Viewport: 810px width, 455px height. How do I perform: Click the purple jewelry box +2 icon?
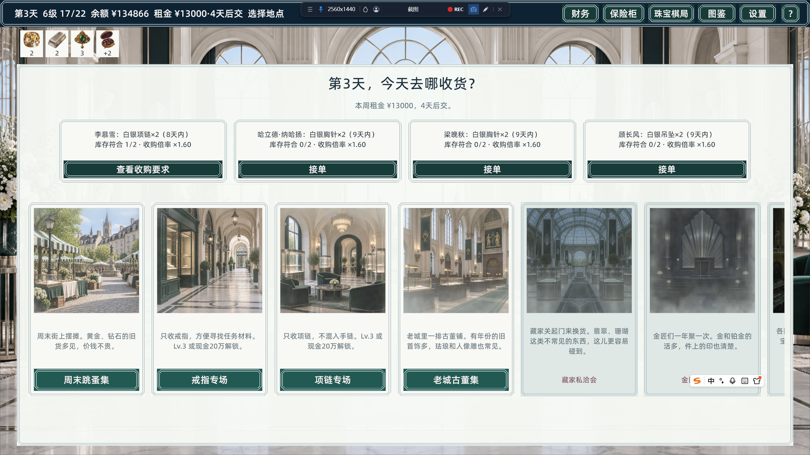[108, 44]
